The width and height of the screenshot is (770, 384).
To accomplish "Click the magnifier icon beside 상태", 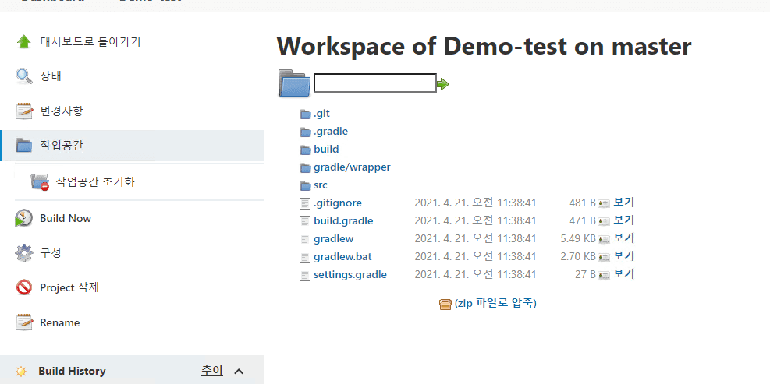I will [x=24, y=76].
